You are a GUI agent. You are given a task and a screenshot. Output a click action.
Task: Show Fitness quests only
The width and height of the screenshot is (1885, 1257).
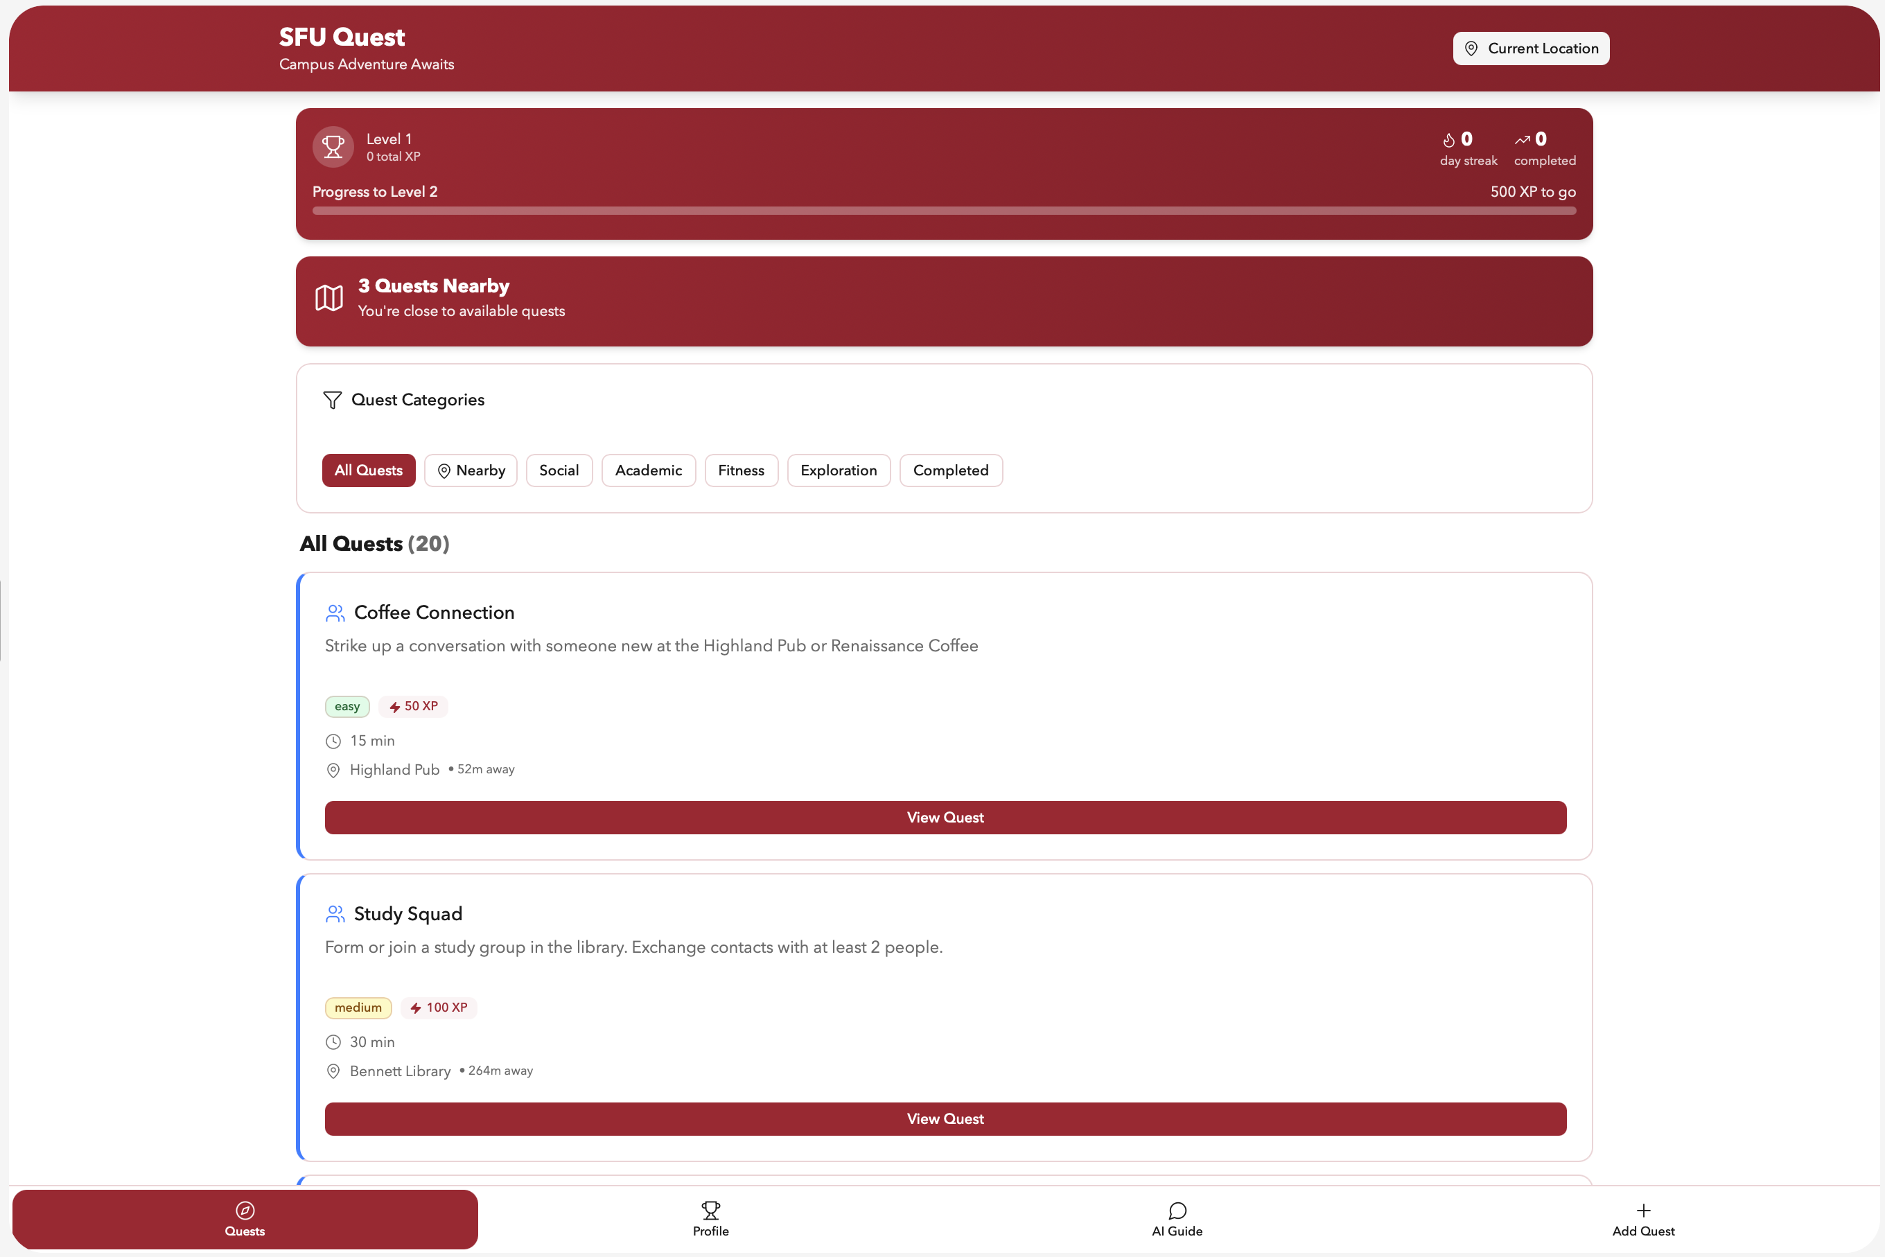[741, 471]
